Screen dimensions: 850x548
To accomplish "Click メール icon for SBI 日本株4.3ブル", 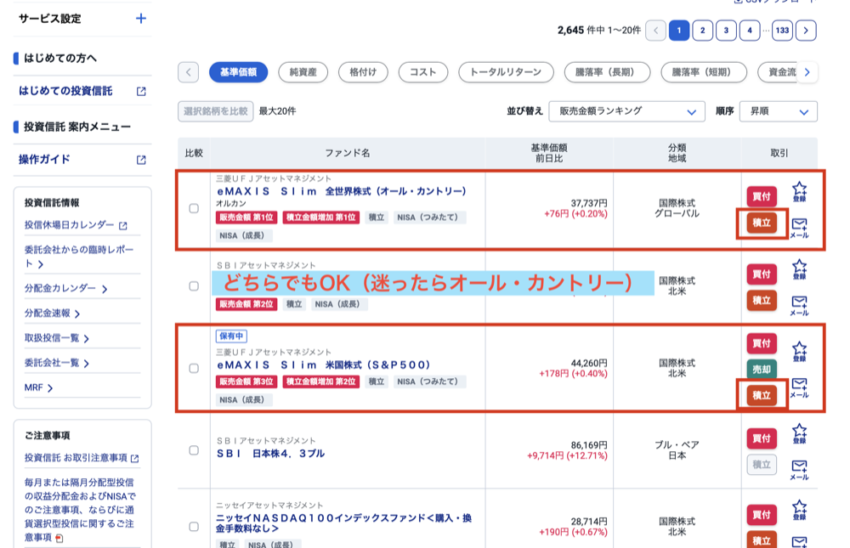I will coord(800,470).
